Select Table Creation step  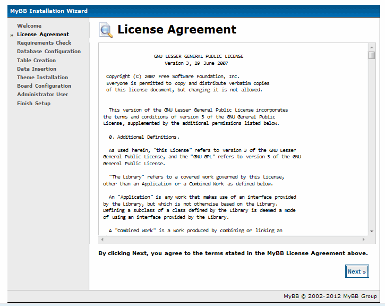[x=36, y=60]
